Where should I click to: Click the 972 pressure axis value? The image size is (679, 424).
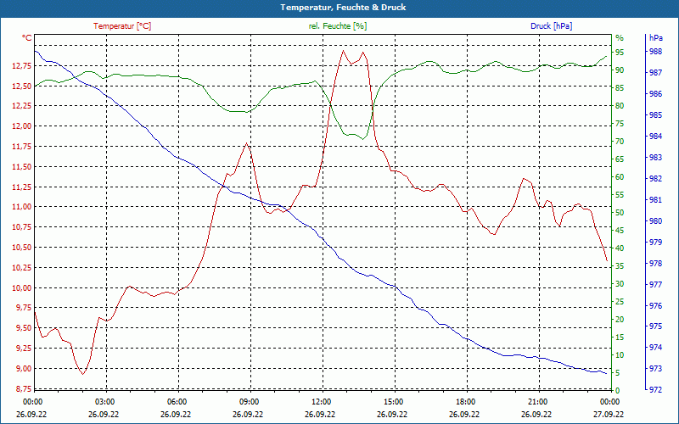coord(655,390)
